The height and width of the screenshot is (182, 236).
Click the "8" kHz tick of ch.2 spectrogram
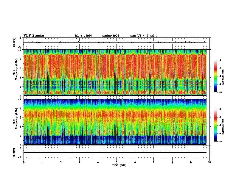pyautogui.click(x=21, y=108)
